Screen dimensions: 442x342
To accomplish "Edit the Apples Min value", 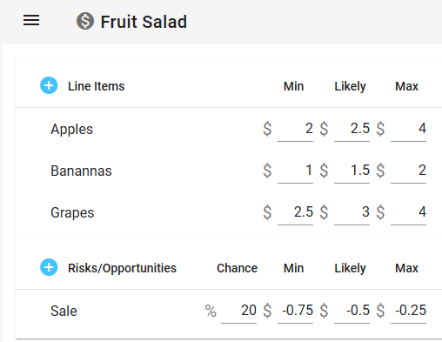I will 295,129.
